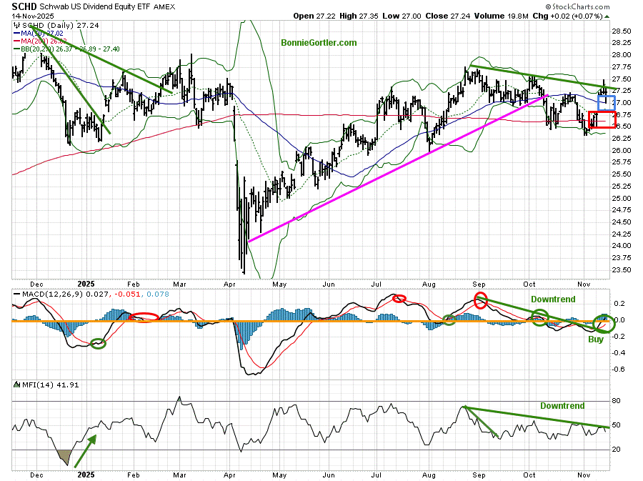The height and width of the screenshot is (481, 643).
Task: Click the green circle near January MACD low
Action: click(99, 344)
